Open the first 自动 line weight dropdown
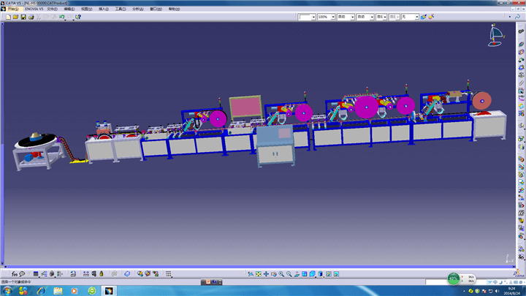The image size is (526, 296). point(351,17)
